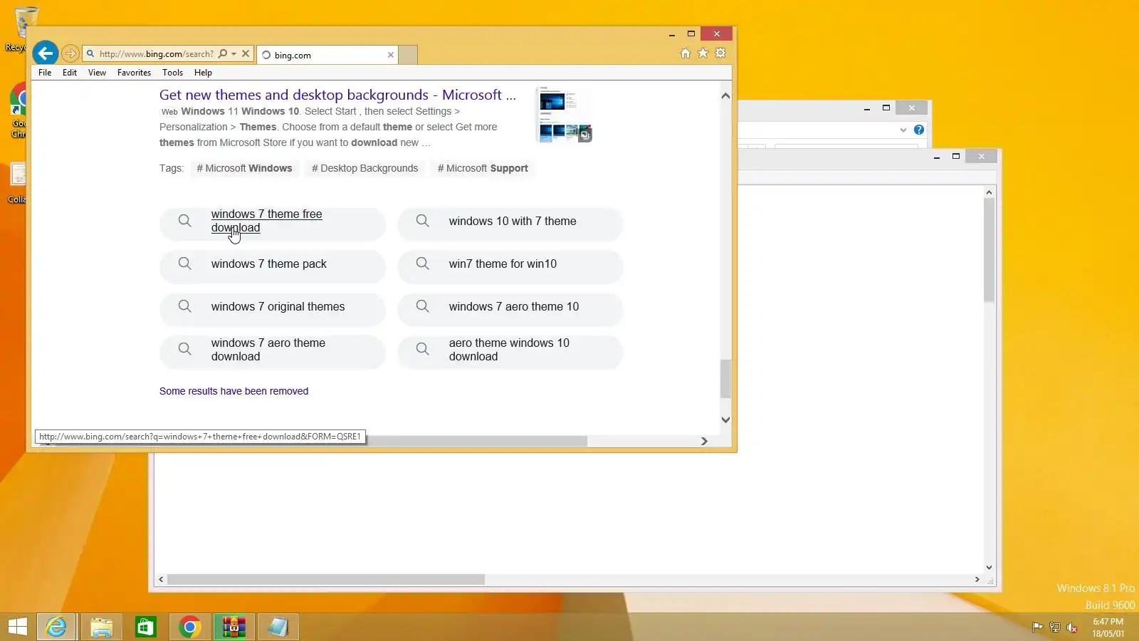1139x641 pixels.
Task: Open the Tools menu
Action: click(172, 73)
